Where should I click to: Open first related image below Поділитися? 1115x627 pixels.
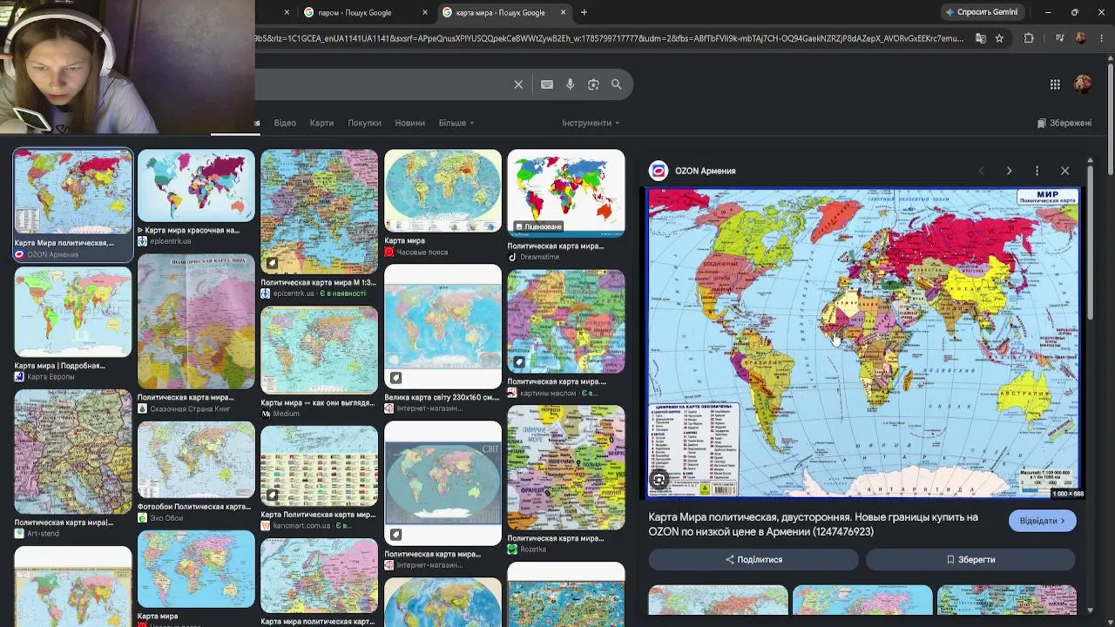pyautogui.click(x=719, y=601)
